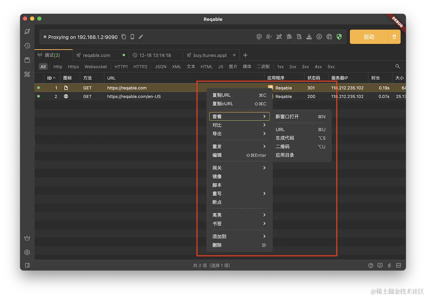Image resolution: width=426 pixels, height=297 pixels.
Task: Toggle the Websocket filter chip
Action: [x=96, y=67]
